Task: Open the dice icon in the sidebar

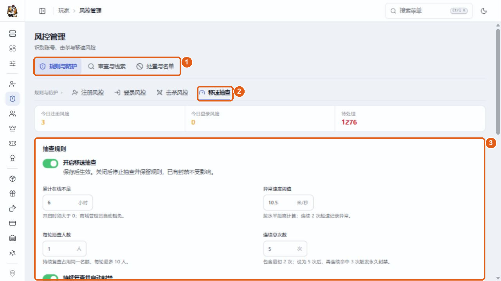Action: click(13, 208)
